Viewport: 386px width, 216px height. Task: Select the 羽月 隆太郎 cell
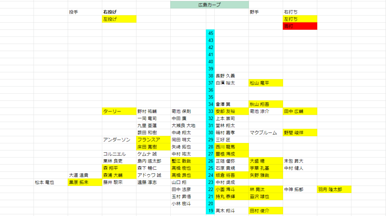click(334, 190)
